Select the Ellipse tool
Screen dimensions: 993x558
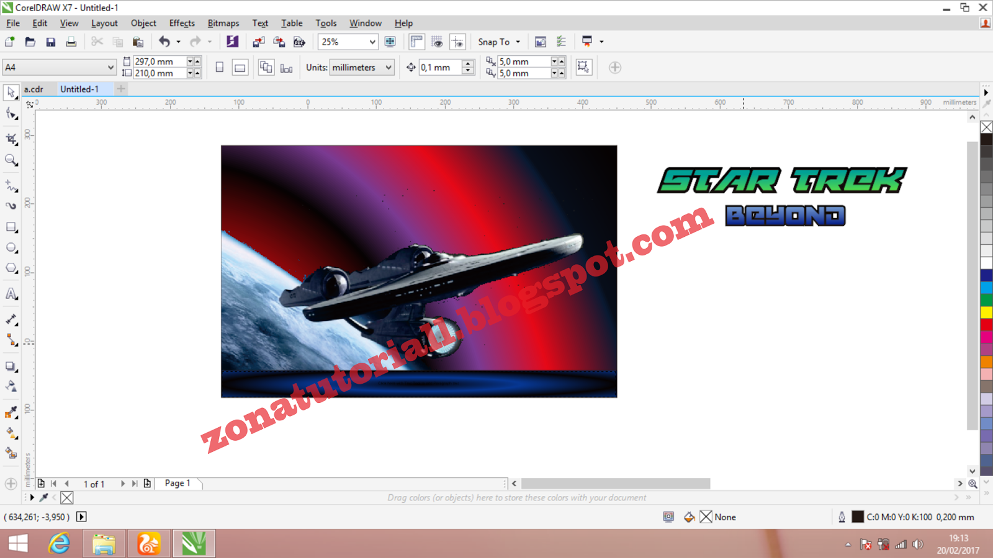click(11, 247)
